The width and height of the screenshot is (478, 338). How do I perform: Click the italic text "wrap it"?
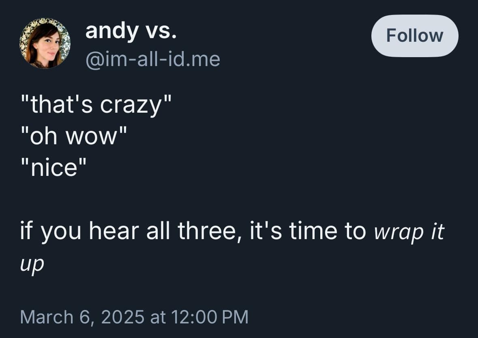(409, 231)
